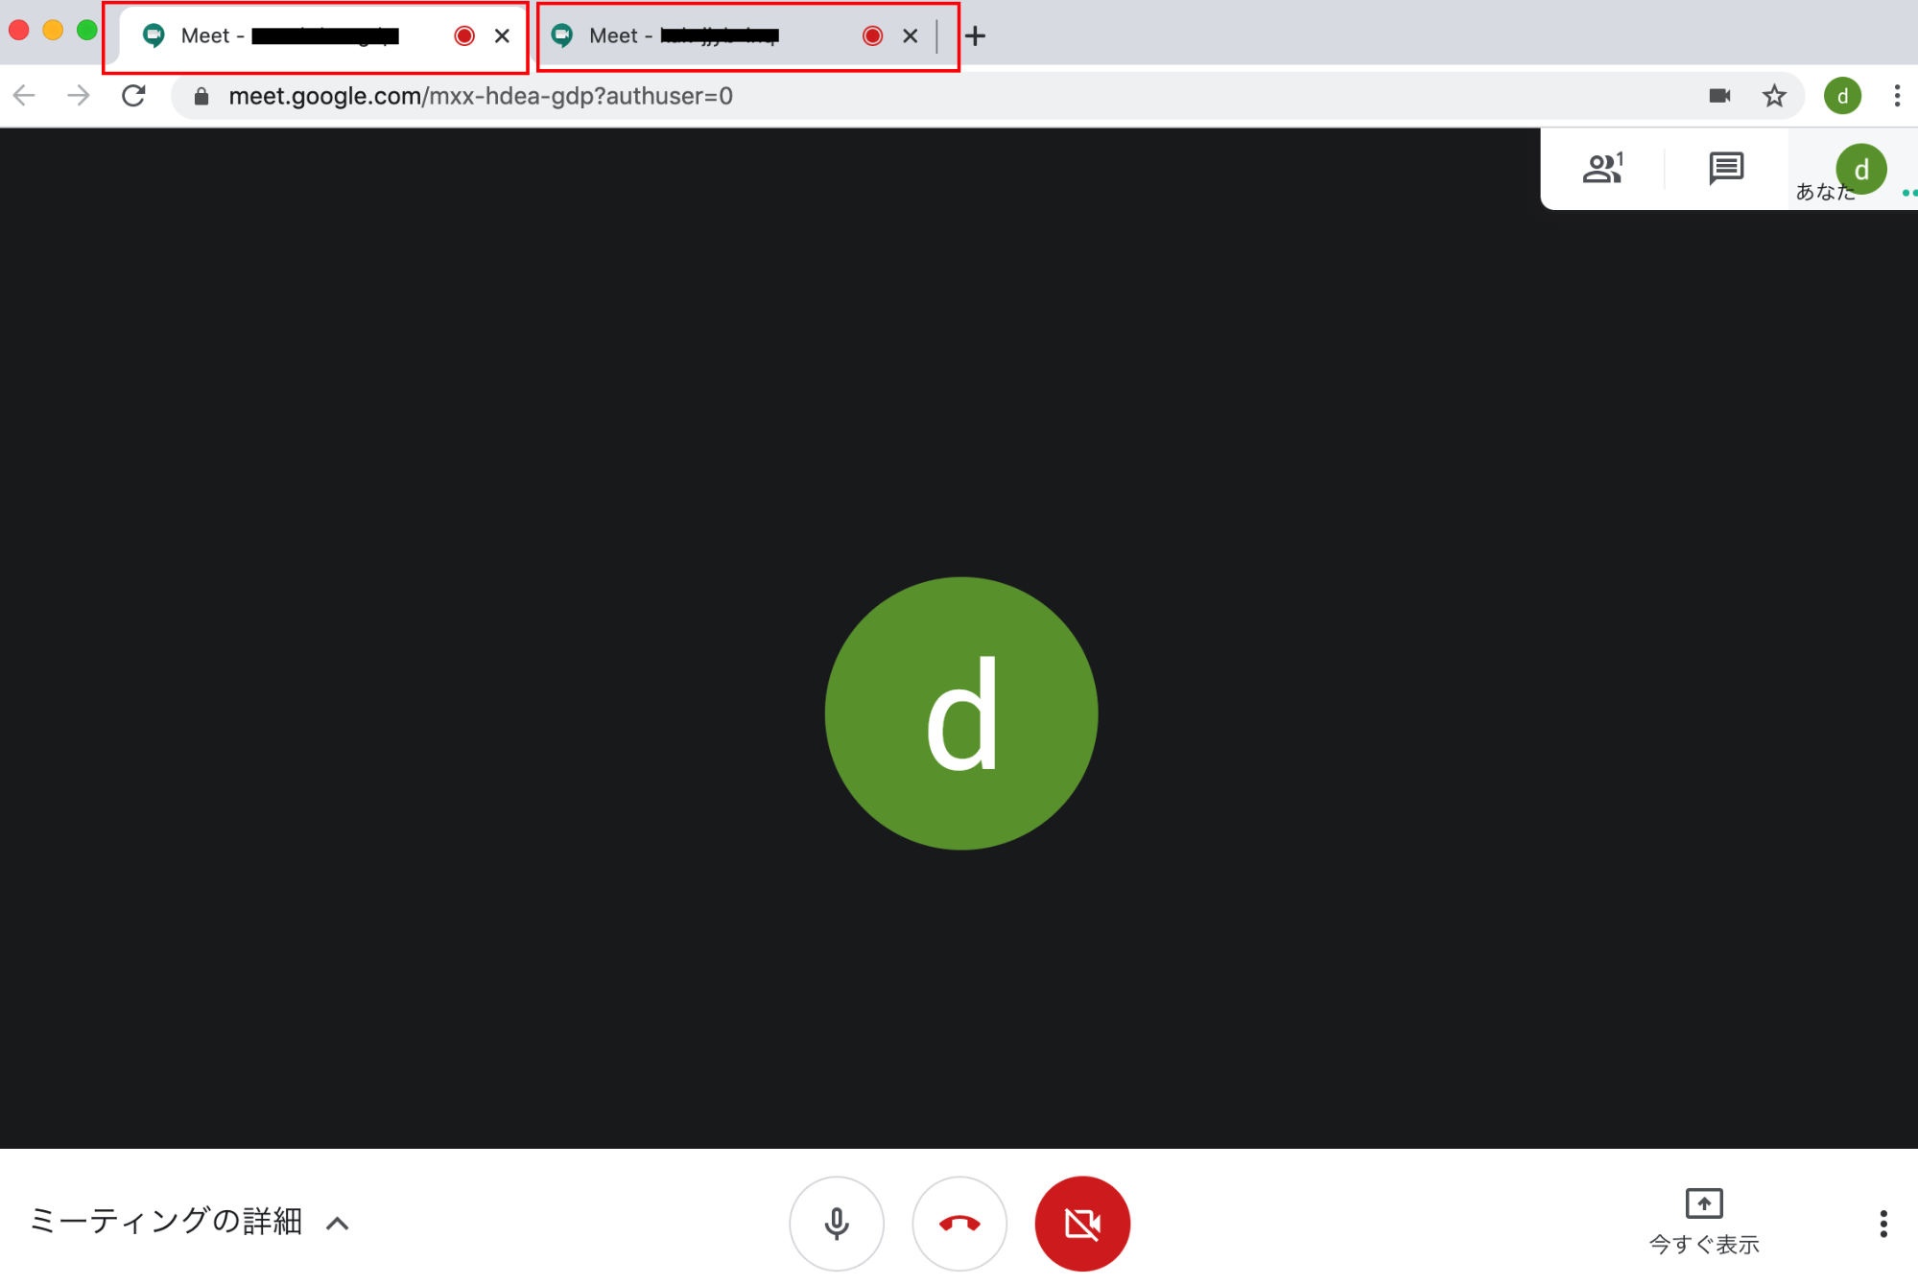Hang up with the red phone button
The height and width of the screenshot is (1284, 1918).
click(x=959, y=1223)
